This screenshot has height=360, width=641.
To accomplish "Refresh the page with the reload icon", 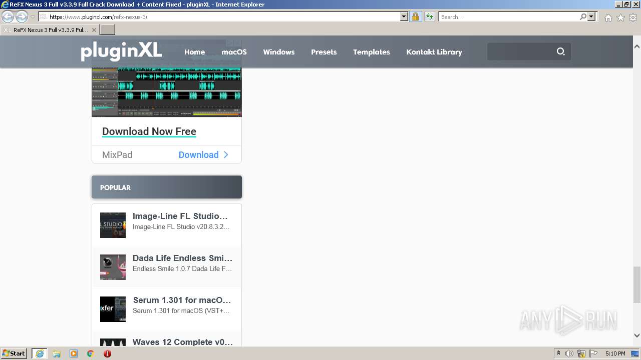I will pos(430,16).
